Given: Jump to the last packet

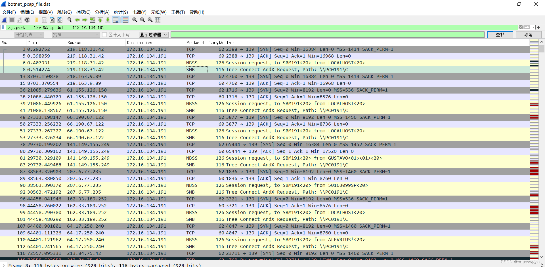Looking at the screenshot, I should [108, 20].
